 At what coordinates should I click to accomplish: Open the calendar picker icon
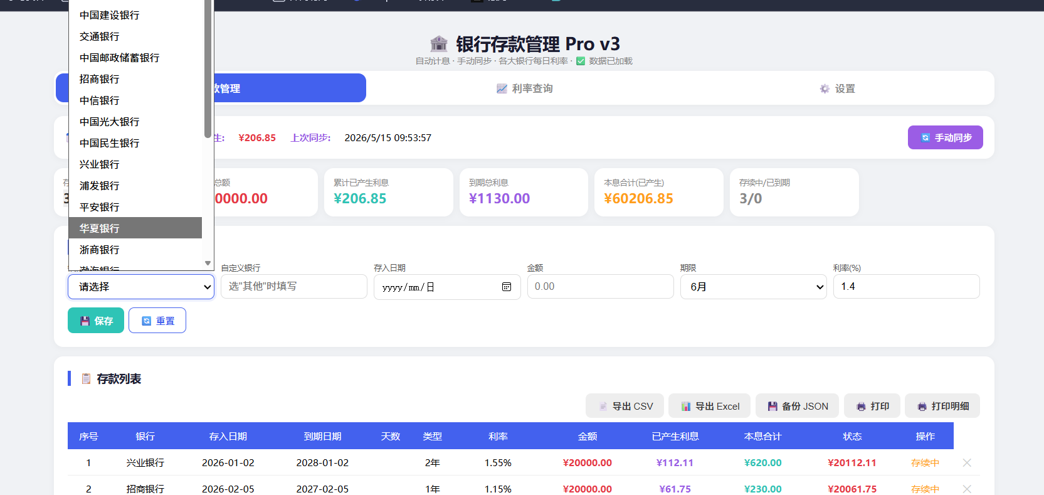coord(507,287)
